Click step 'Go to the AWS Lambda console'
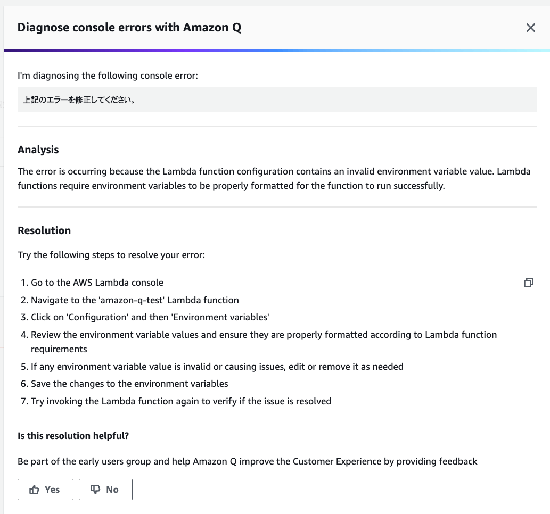This screenshot has height=514, width=550. [97, 283]
